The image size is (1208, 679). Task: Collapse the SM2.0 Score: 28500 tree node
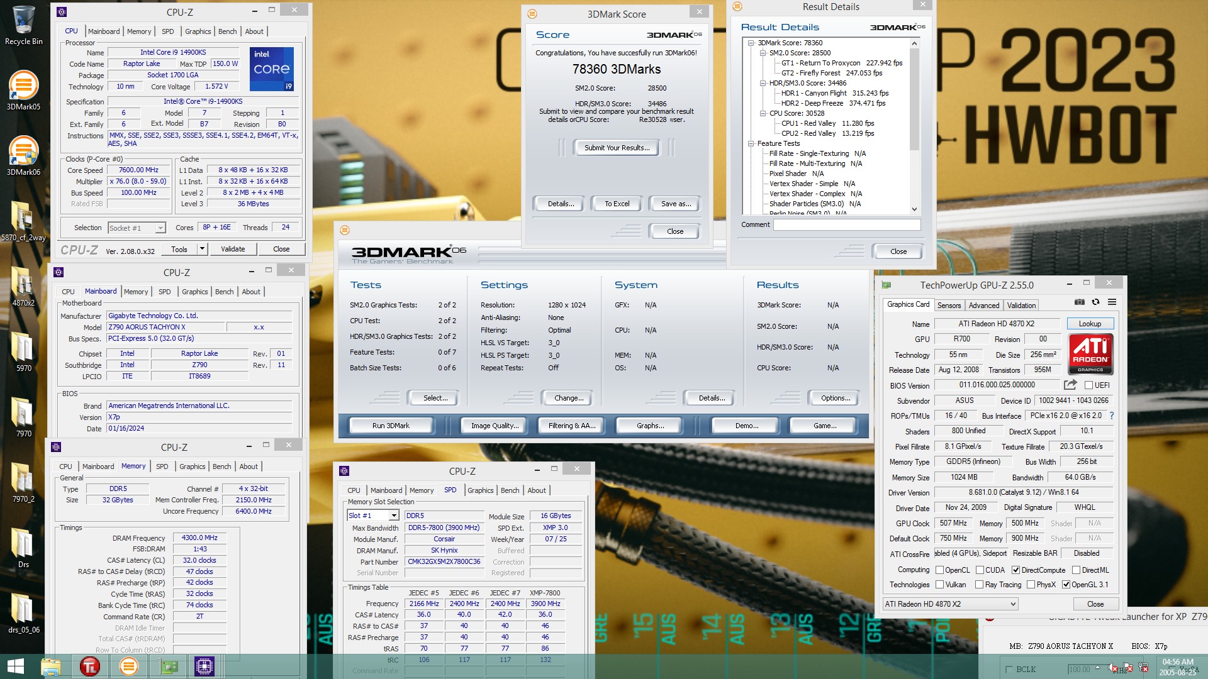[763, 53]
